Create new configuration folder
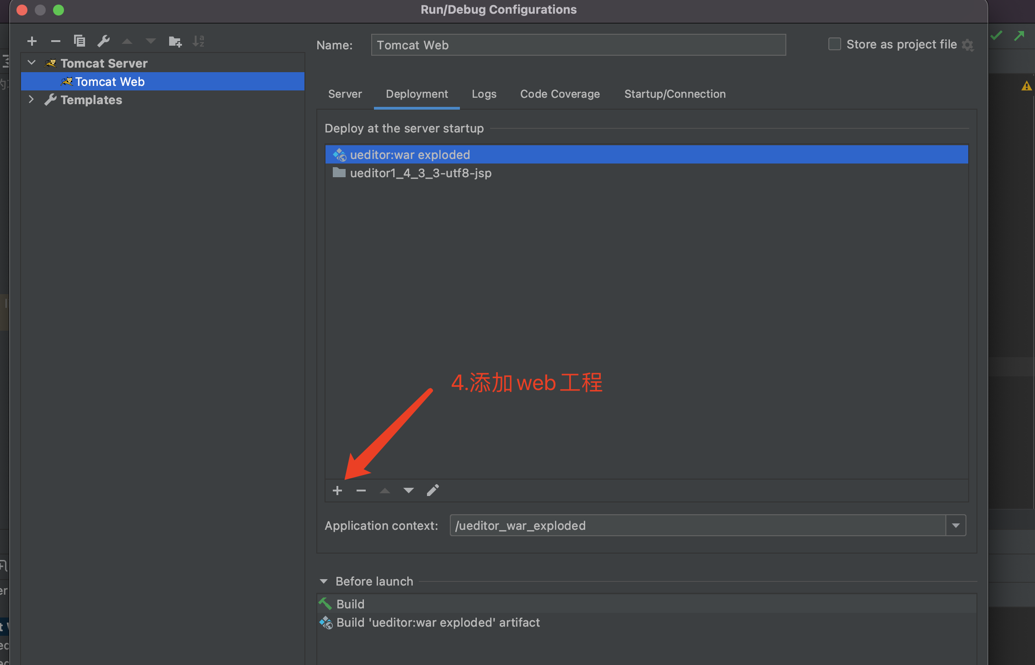 (175, 42)
